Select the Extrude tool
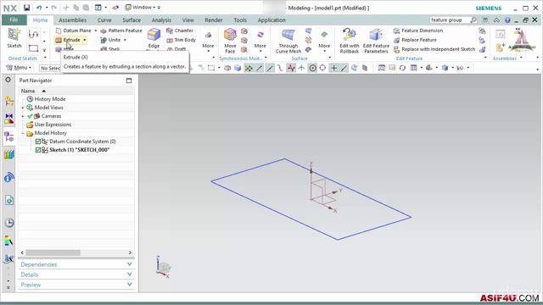Image resolution: width=543 pixels, height=305 pixels. (x=68, y=40)
